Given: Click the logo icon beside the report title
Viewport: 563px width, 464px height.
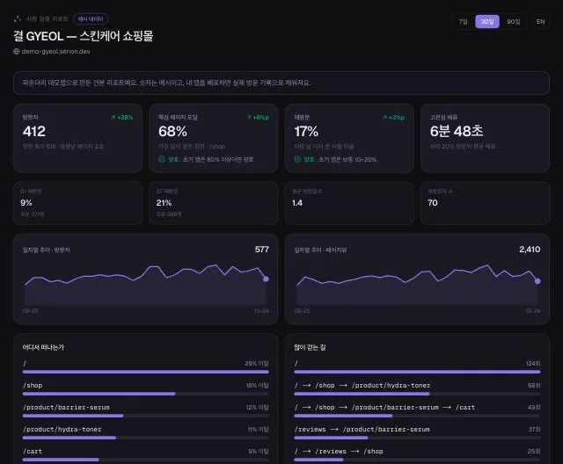Looking at the screenshot, I should click(x=18, y=19).
